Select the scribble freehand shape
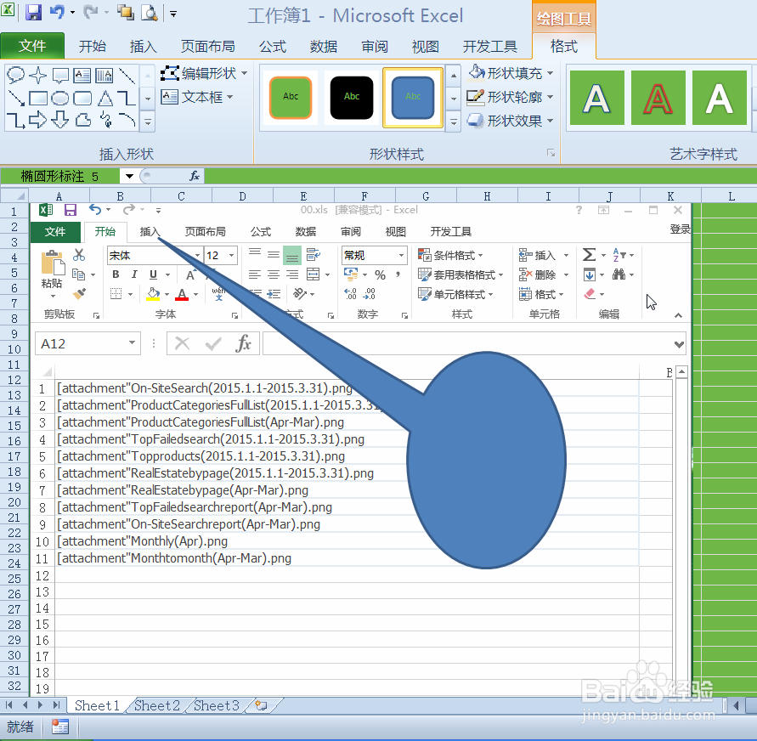The image size is (757, 741). pyautogui.click(x=105, y=120)
